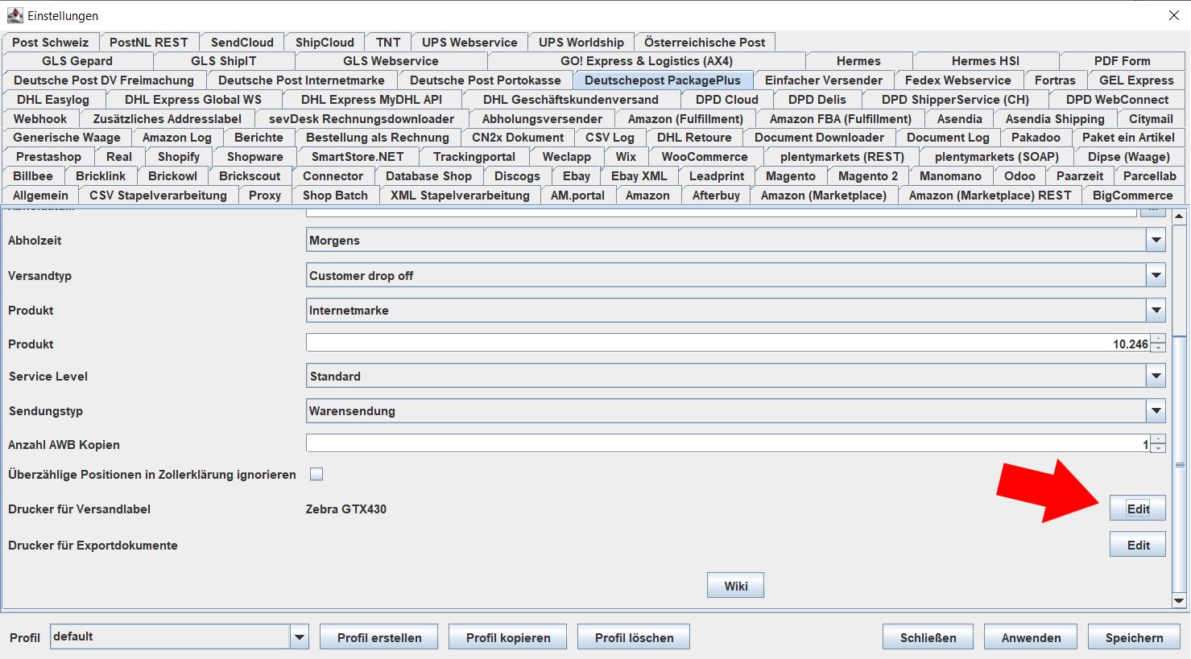Screen dimensions: 1191x659
Task: Switch to Post Schweiz tab
Action: [50, 42]
